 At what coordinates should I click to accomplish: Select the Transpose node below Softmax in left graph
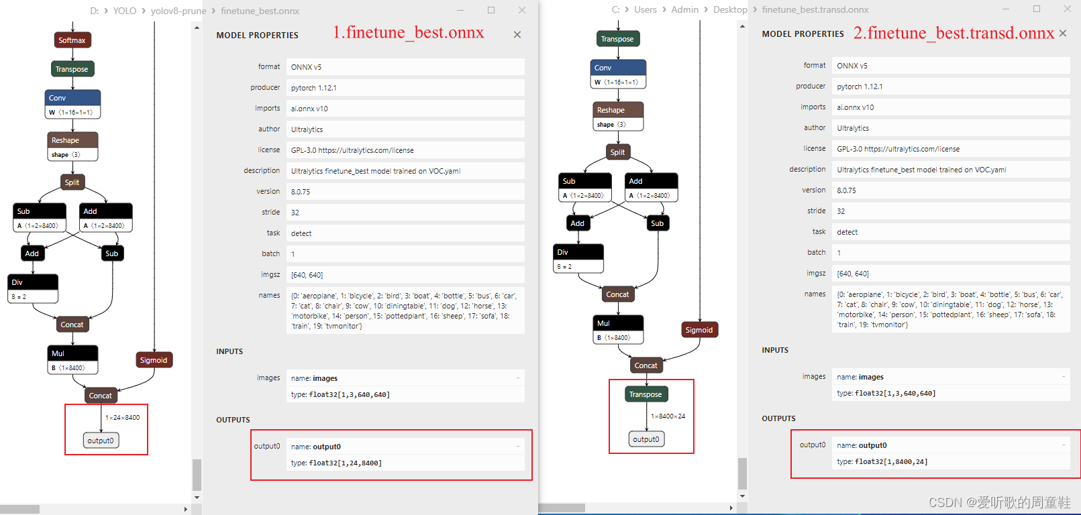[x=72, y=69]
